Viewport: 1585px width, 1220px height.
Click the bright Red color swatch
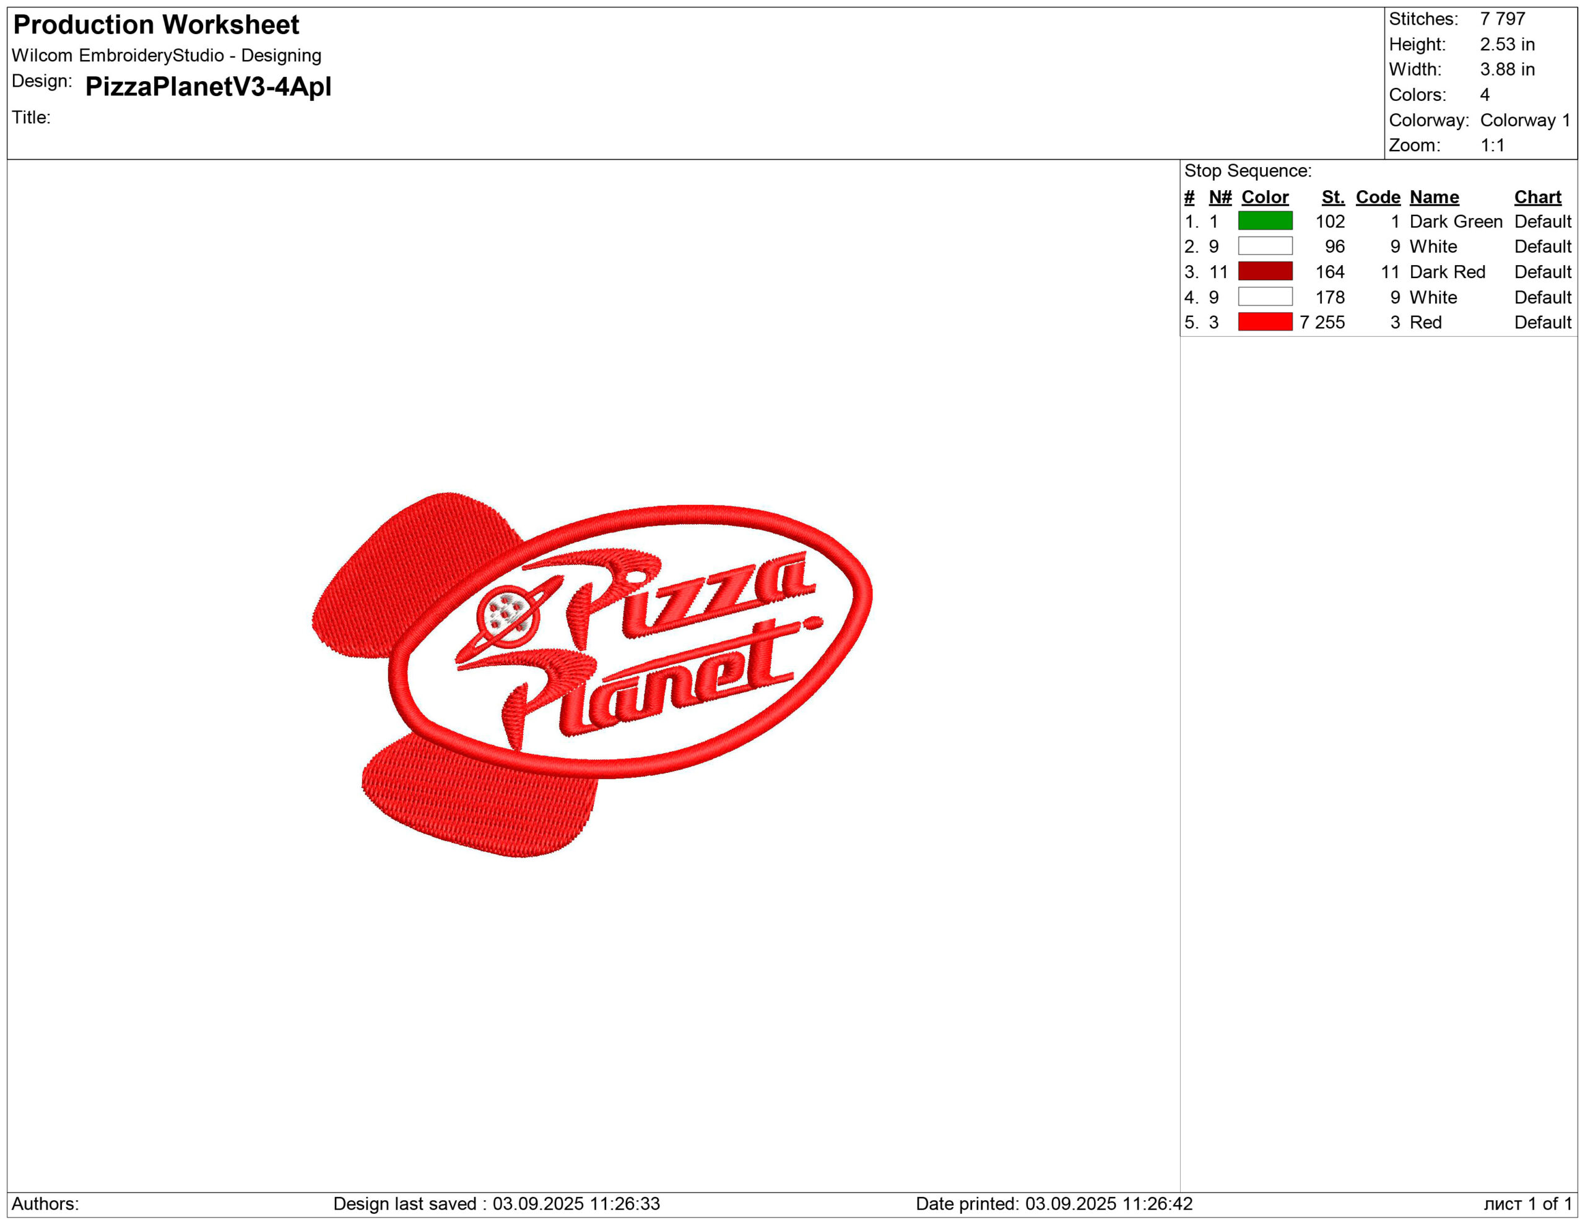pyautogui.click(x=1265, y=321)
